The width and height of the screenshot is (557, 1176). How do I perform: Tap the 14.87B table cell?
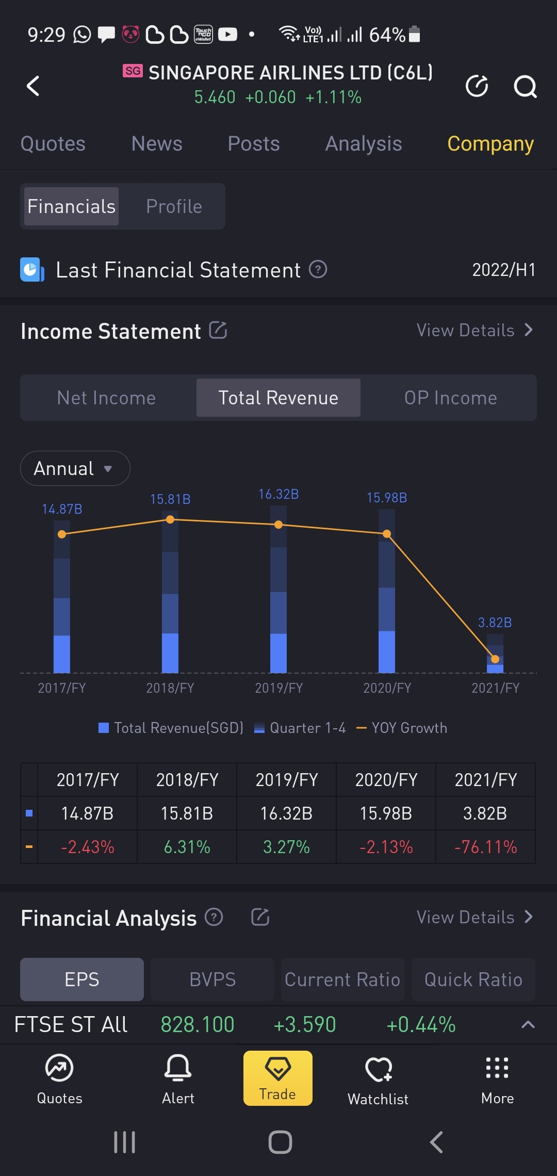coord(88,813)
